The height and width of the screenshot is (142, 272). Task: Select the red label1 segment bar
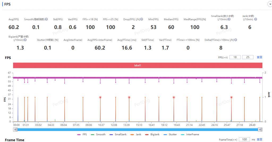point(137,65)
